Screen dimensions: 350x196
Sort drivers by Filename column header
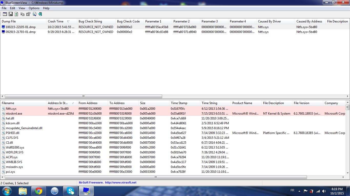(23, 103)
